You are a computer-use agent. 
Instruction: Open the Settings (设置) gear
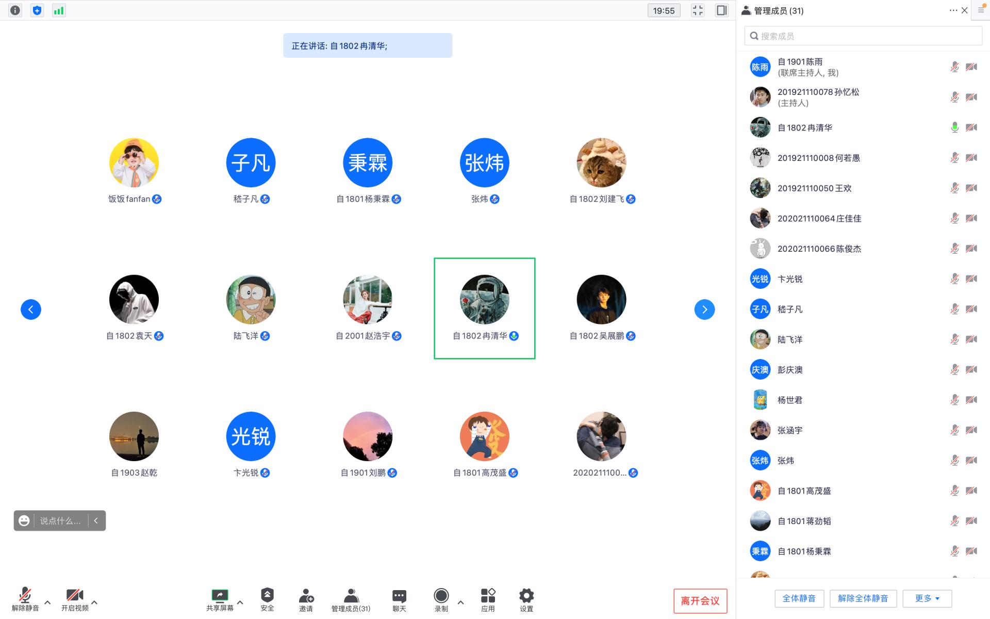click(x=526, y=600)
